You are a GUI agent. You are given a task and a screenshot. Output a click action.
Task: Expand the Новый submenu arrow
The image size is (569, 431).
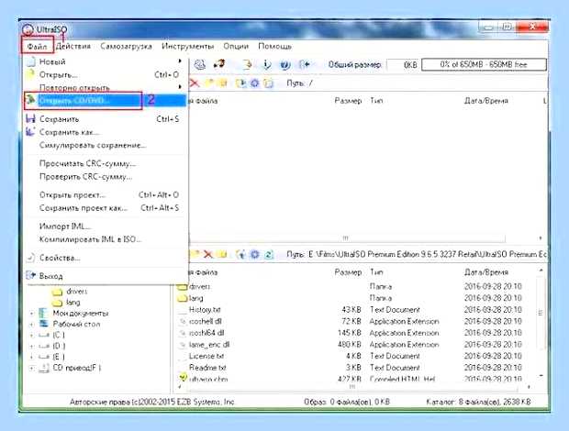click(x=180, y=61)
